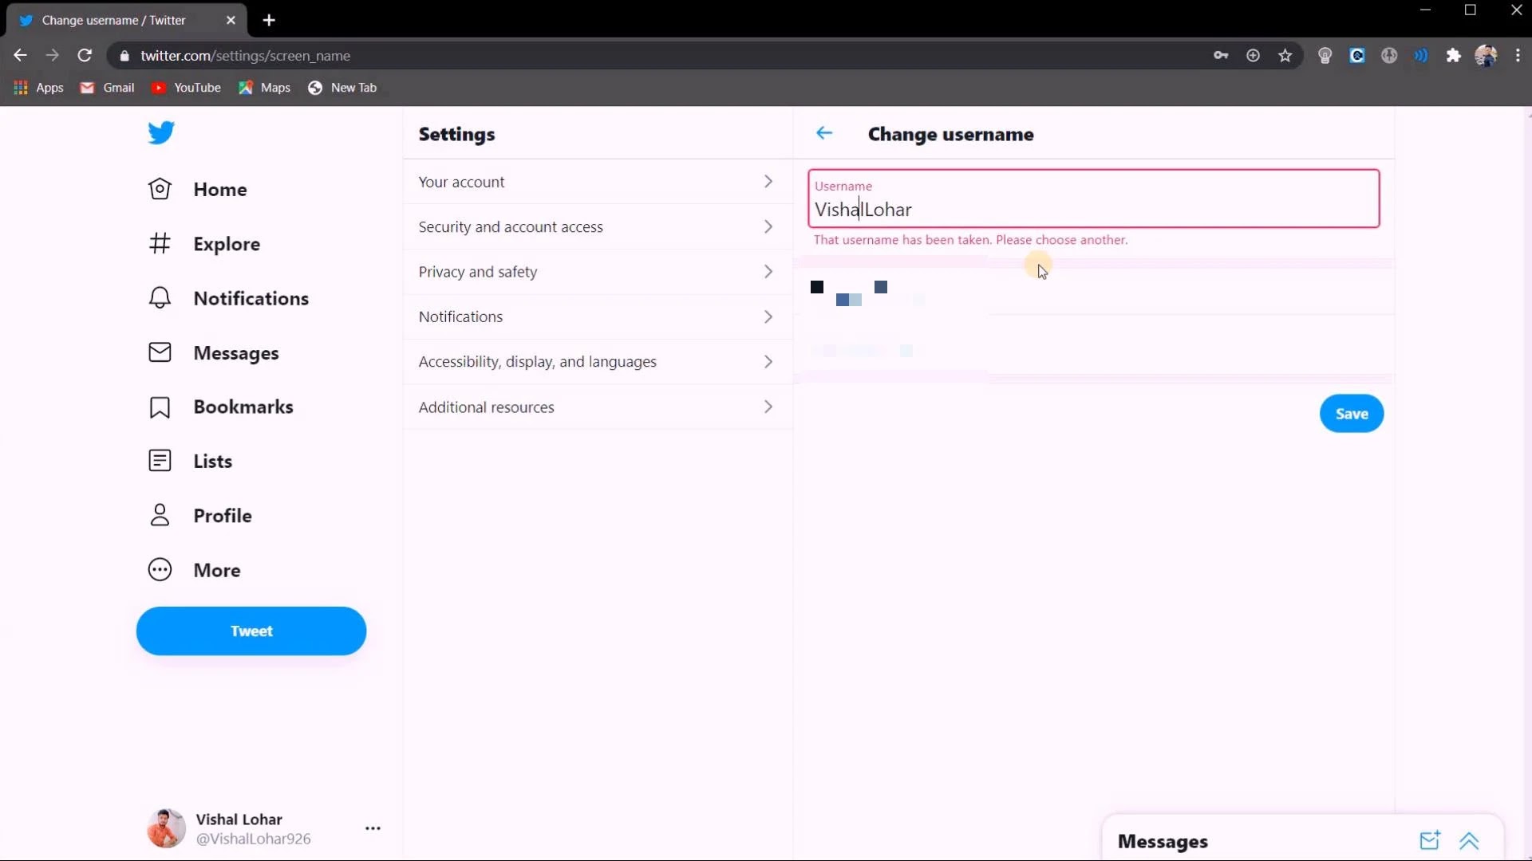
Task: Open Messages envelope in sidebar
Action: click(160, 352)
